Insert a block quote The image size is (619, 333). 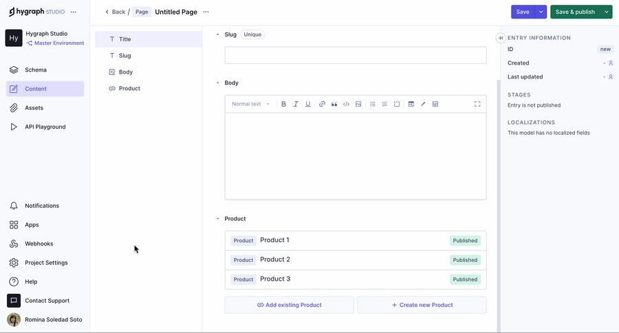pos(334,104)
